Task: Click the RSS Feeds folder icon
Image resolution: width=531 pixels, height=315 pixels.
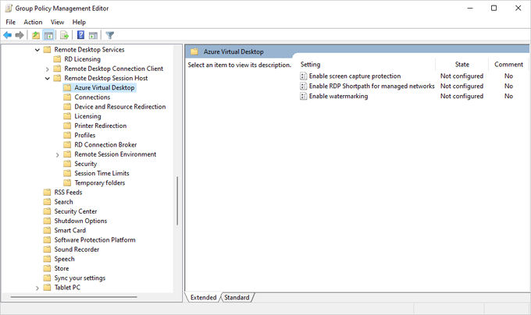Action: click(x=47, y=193)
